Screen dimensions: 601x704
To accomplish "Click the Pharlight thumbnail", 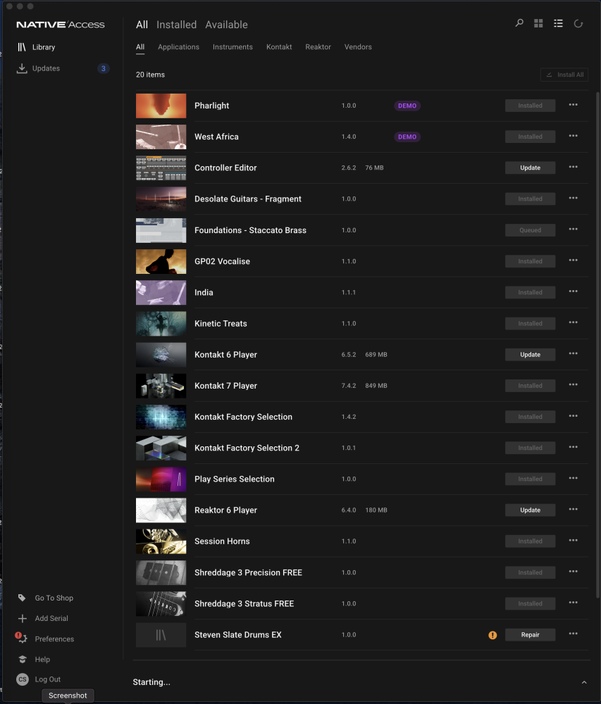I will coord(161,106).
